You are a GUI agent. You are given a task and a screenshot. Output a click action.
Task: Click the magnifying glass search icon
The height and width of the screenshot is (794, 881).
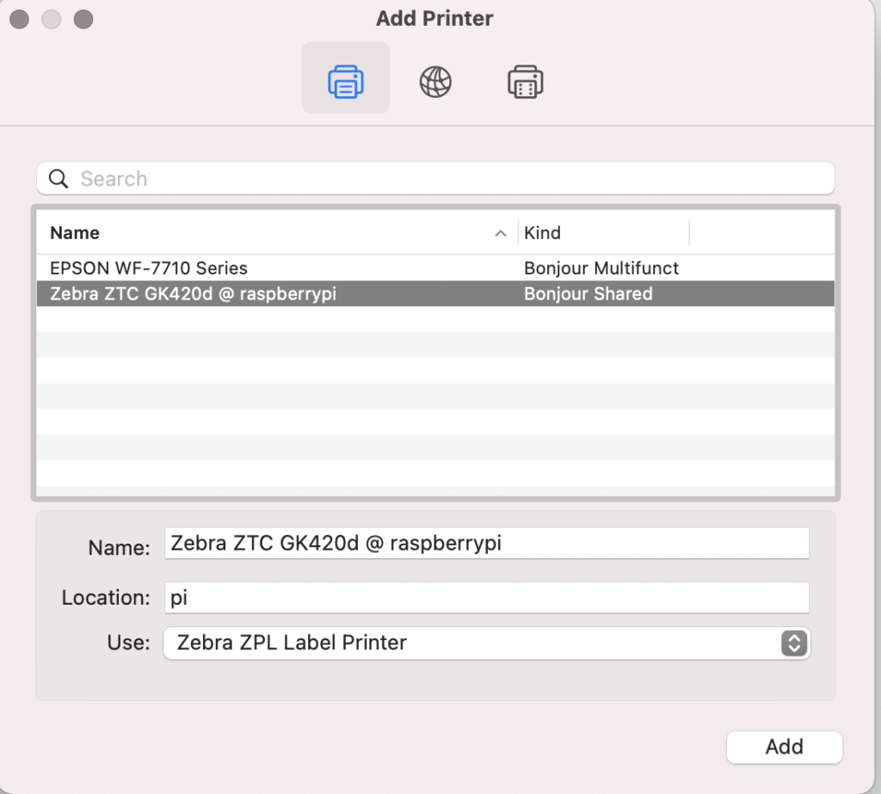click(59, 179)
